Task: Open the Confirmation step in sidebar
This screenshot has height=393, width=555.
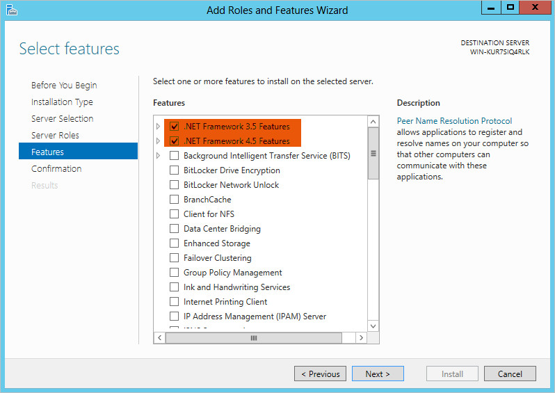Action: 56,168
